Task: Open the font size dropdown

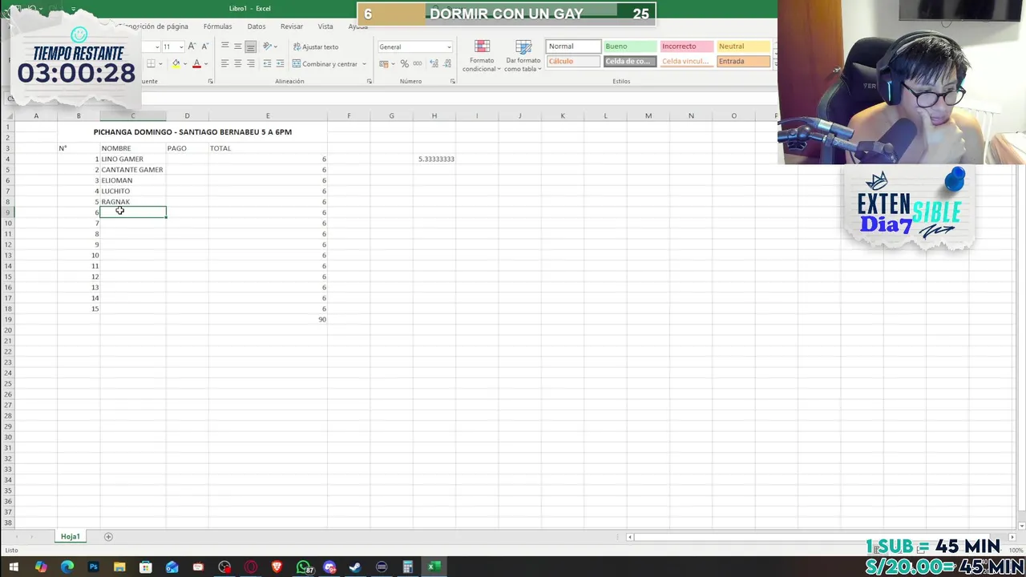Action: point(181,46)
